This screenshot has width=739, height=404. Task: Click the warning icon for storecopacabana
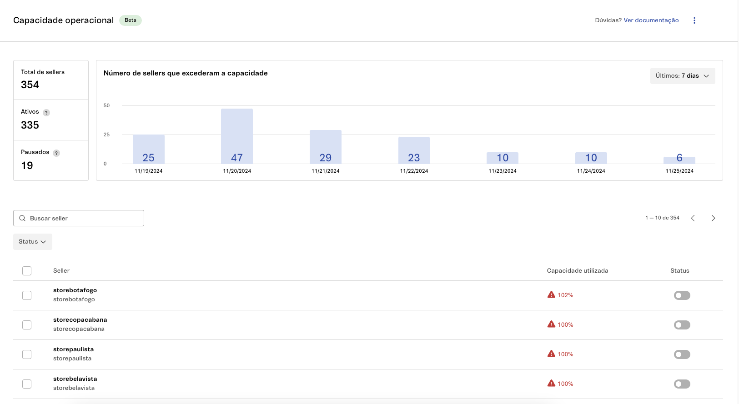(551, 324)
